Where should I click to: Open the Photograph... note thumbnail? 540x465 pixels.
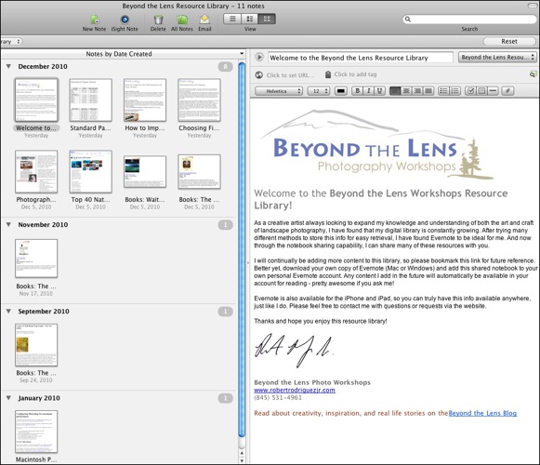pyautogui.click(x=36, y=171)
